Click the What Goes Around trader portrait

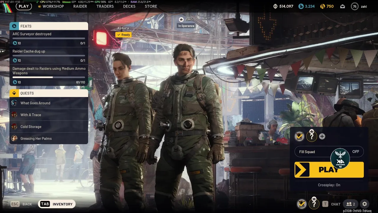[14, 103]
